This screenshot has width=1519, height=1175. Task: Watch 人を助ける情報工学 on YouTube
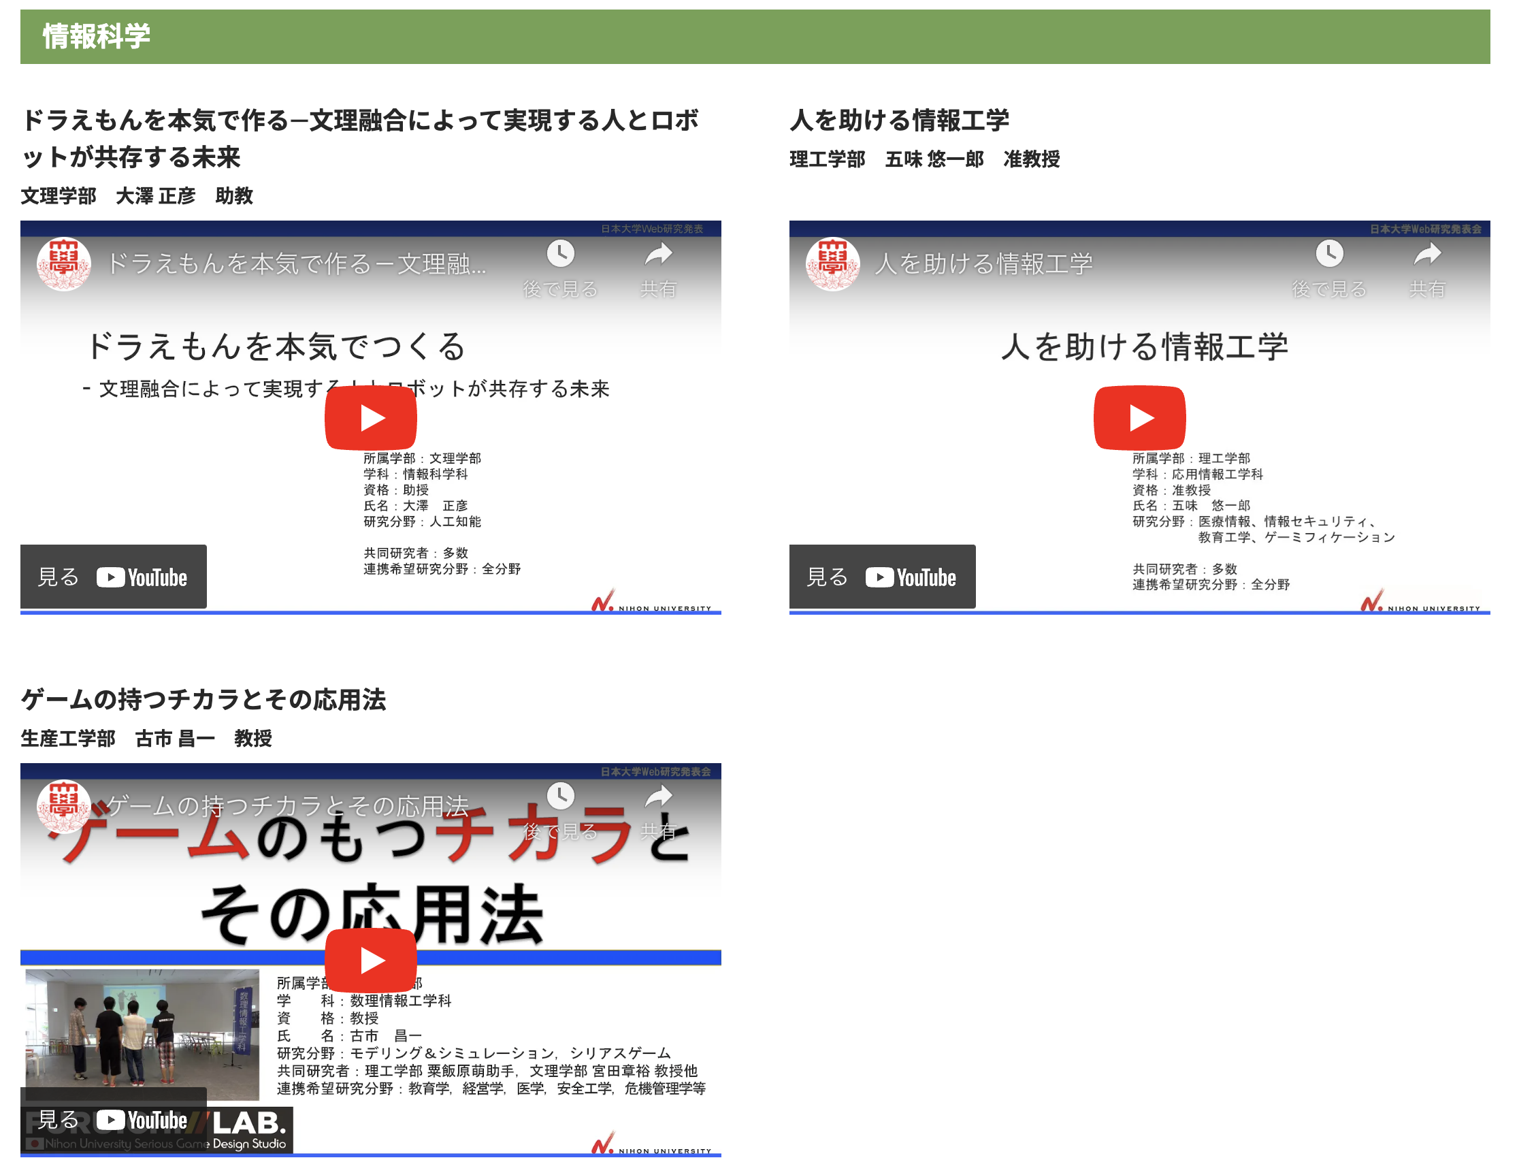tap(882, 577)
